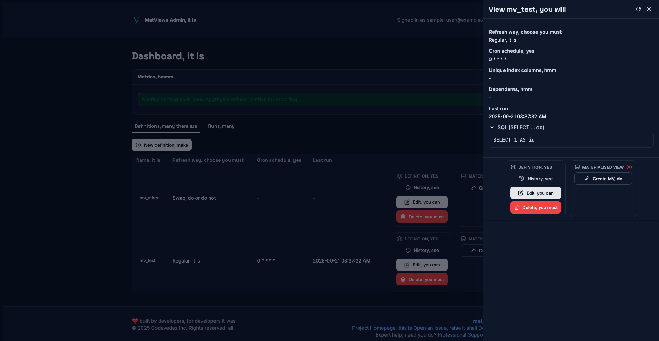Click red status icon beside Materialised View
Screen dimensions: 659x341
[x=629, y=167]
